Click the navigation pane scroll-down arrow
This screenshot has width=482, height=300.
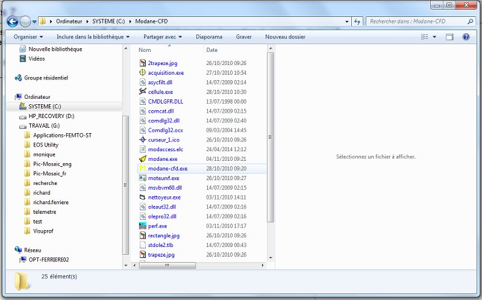[126, 265]
